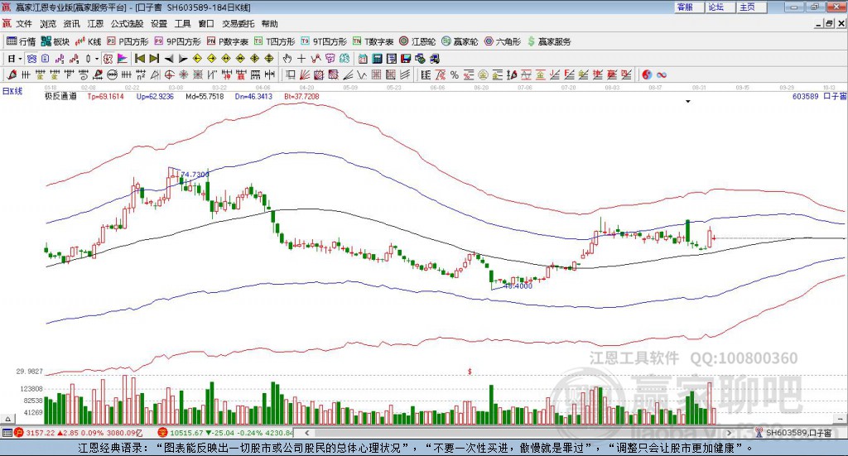Toggle the colored flag icon button
The height and width of the screenshot is (456, 848).
click(x=123, y=59)
